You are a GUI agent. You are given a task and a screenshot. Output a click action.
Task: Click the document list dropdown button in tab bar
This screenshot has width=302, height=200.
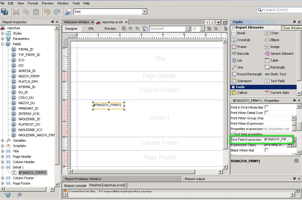click(x=218, y=23)
